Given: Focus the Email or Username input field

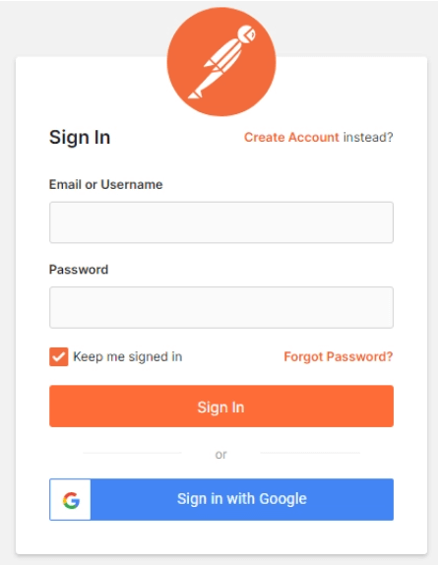Looking at the screenshot, I should [x=221, y=222].
